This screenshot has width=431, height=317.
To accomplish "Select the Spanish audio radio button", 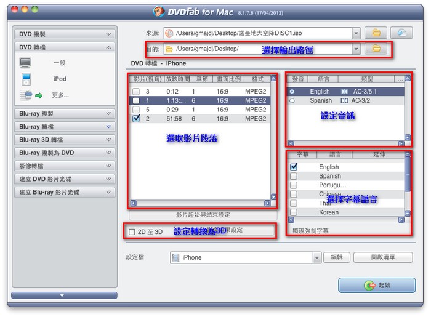I will click(x=292, y=100).
